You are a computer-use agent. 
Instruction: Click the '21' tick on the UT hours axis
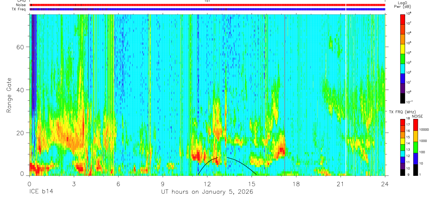[341, 184]
